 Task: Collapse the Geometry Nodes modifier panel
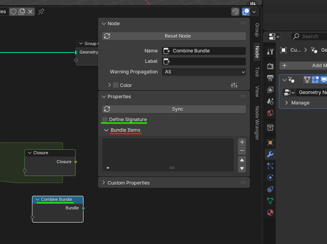[x=284, y=80]
